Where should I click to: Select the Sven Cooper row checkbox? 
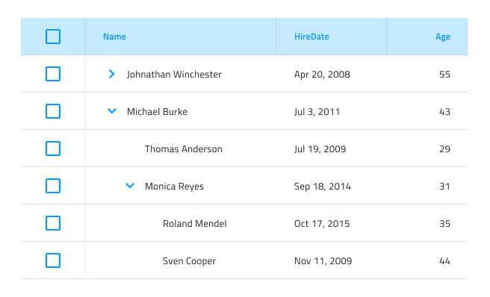[53, 260]
